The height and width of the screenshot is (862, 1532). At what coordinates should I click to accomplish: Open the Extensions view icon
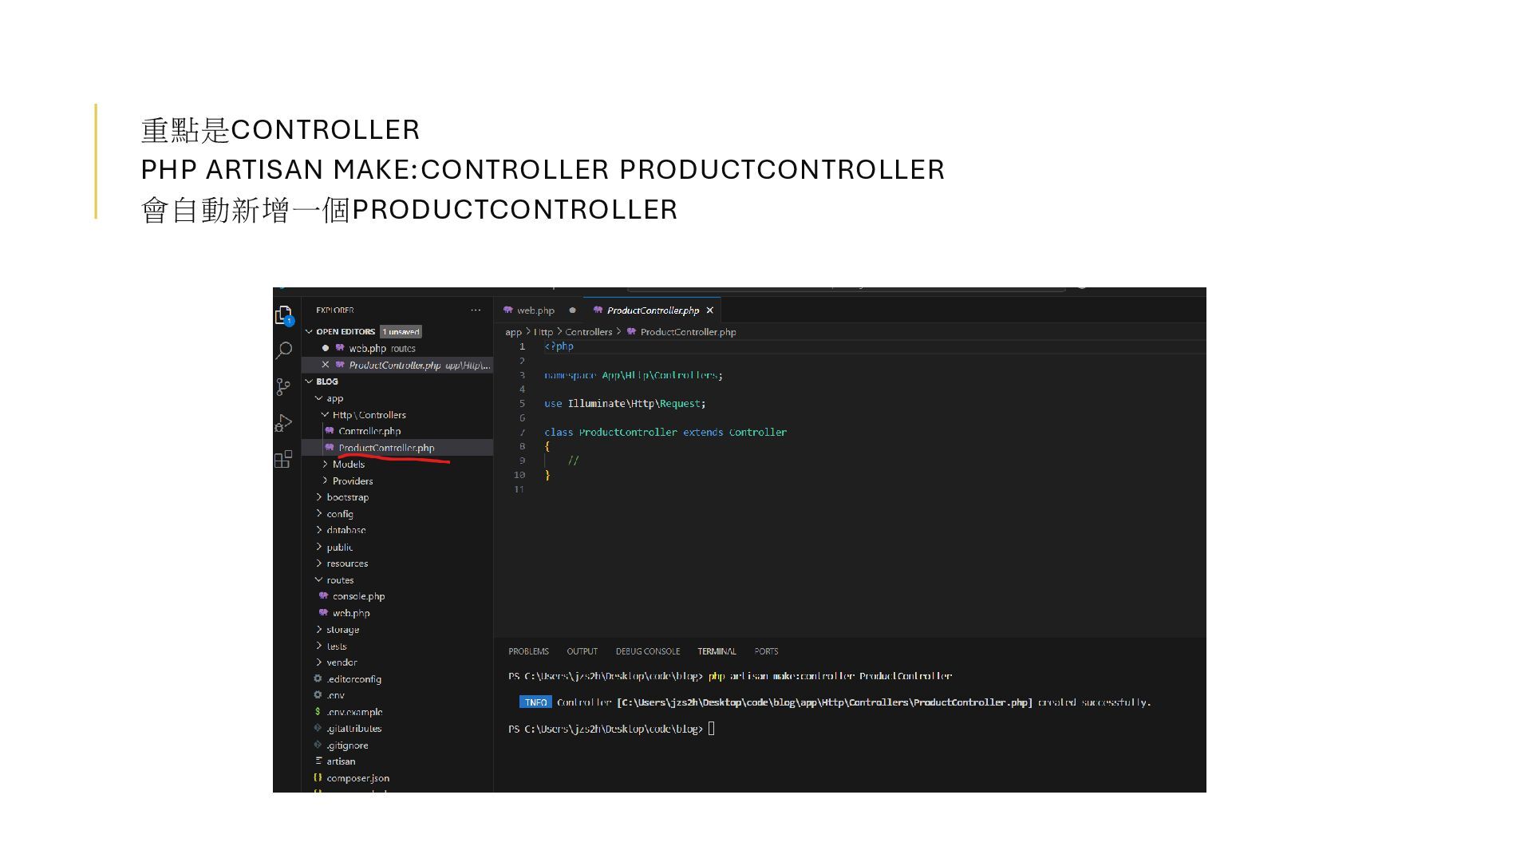[x=283, y=459]
